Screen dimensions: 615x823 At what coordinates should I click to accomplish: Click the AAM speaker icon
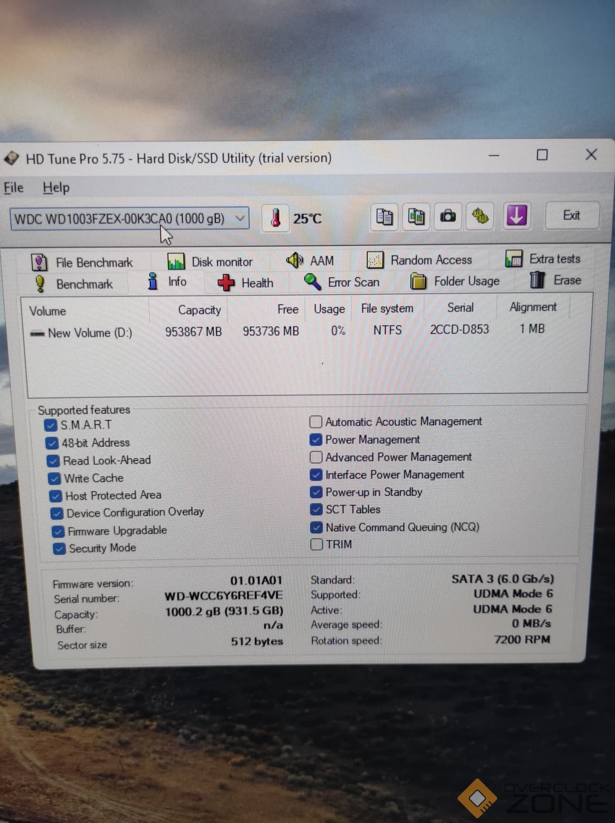tap(295, 260)
